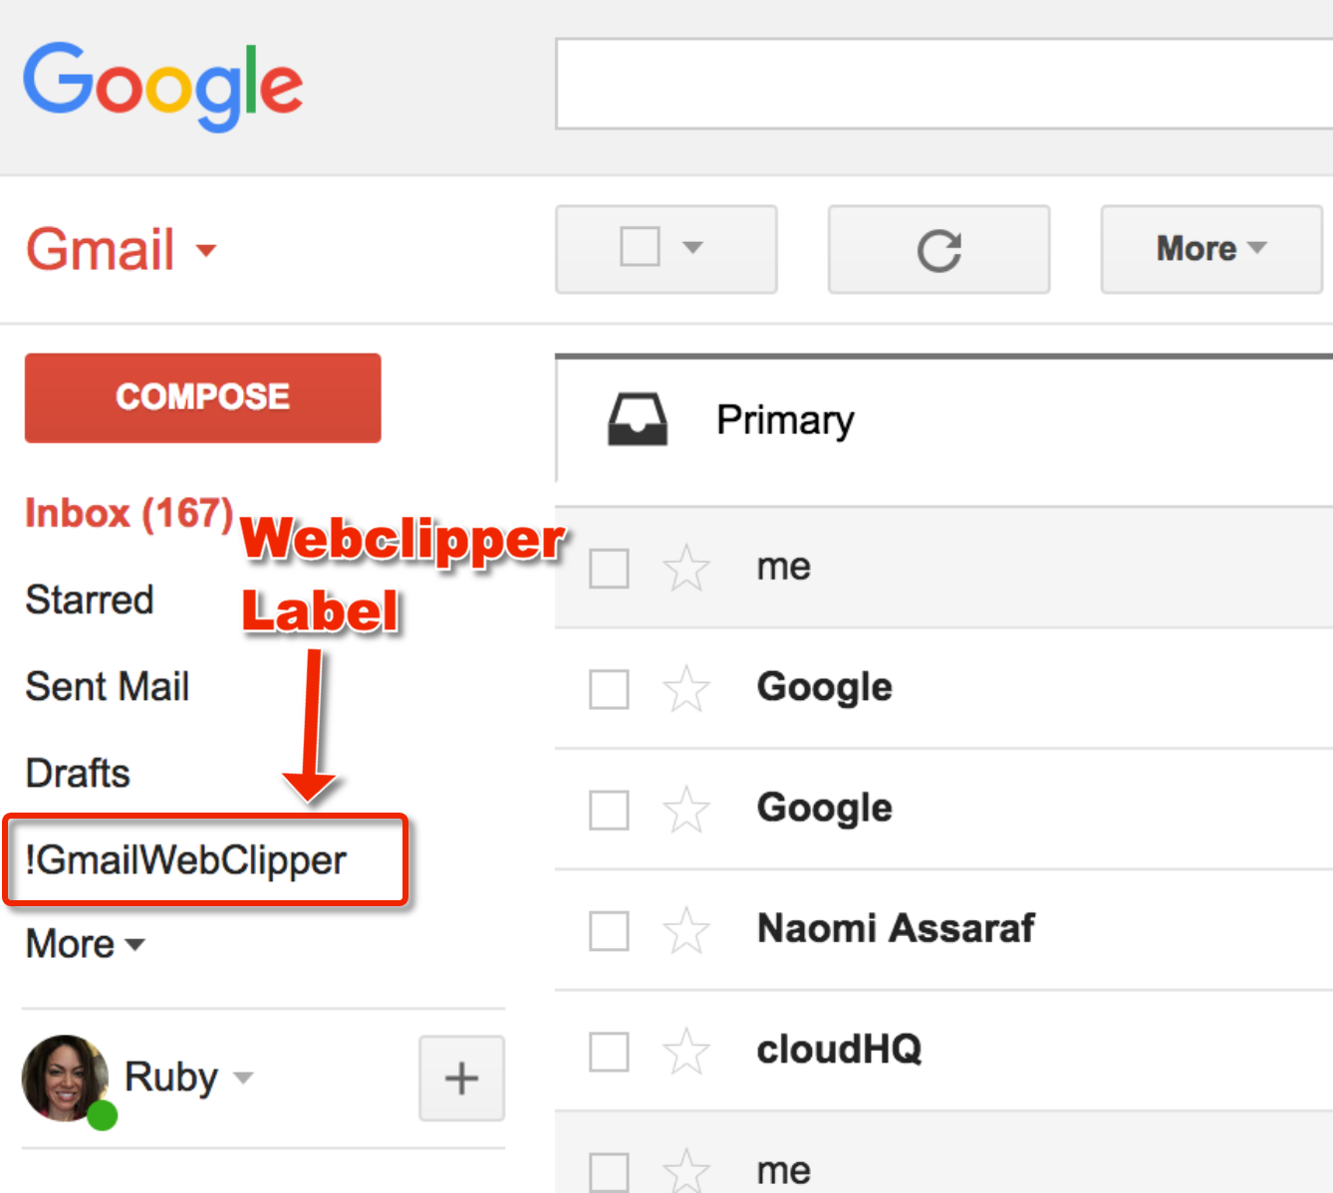The width and height of the screenshot is (1333, 1193).
Task: Open the Gmail app switcher dropdown
Action: point(206,252)
